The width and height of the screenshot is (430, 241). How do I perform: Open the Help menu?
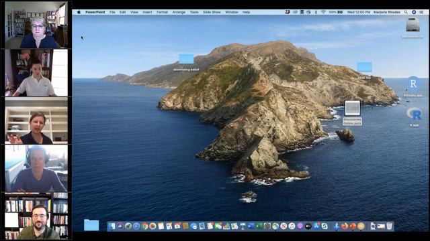[246, 12]
